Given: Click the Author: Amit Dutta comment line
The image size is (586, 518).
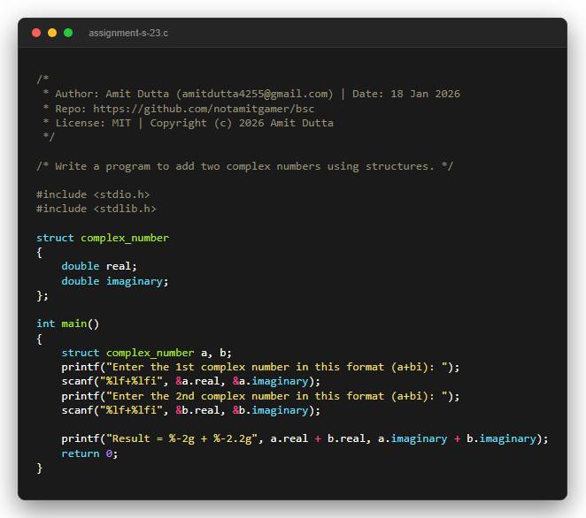Looking at the screenshot, I should (x=251, y=94).
